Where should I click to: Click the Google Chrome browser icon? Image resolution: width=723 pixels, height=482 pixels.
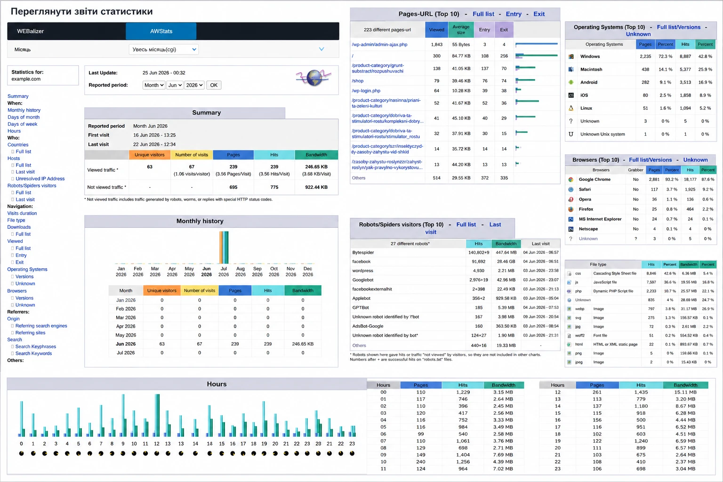click(x=570, y=179)
